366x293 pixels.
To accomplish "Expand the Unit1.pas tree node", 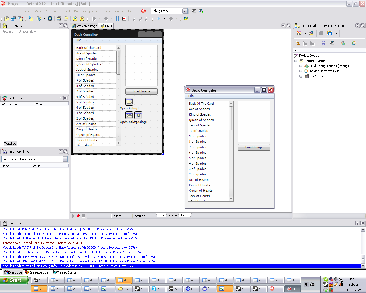I will [x=301, y=76].
